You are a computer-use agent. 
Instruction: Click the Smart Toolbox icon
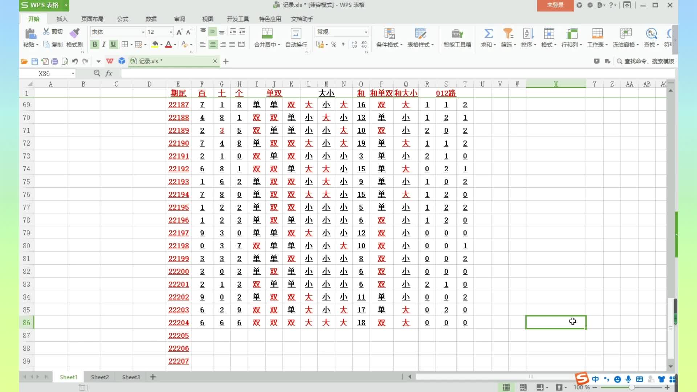point(457,34)
